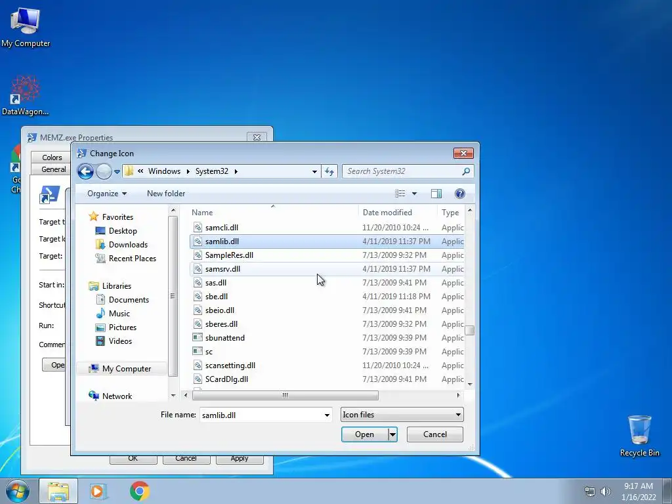This screenshot has width=672, height=504.
Task: Select samsrv.dll file
Action: [327, 268]
